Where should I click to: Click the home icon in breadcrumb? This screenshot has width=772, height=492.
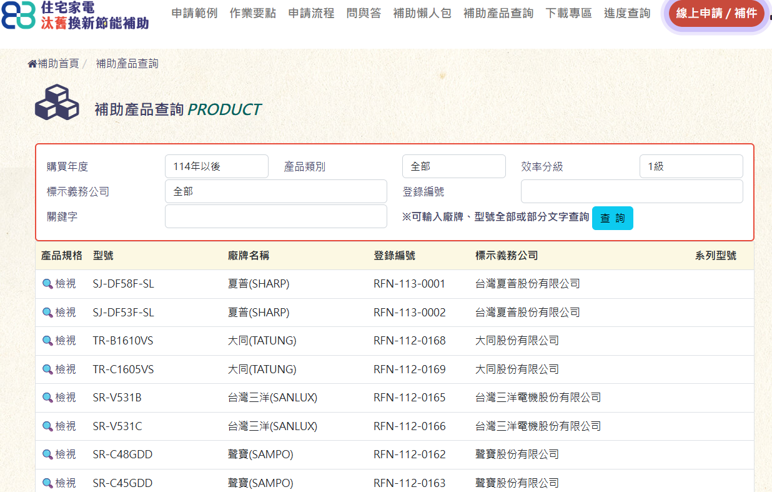[32, 64]
